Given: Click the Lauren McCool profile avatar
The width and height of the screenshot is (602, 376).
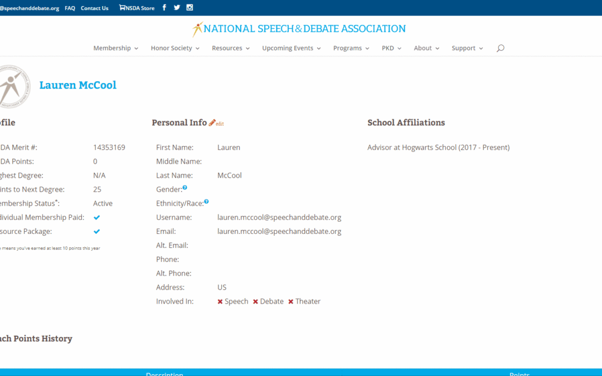Looking at the screenshot, I should (14, 86).
